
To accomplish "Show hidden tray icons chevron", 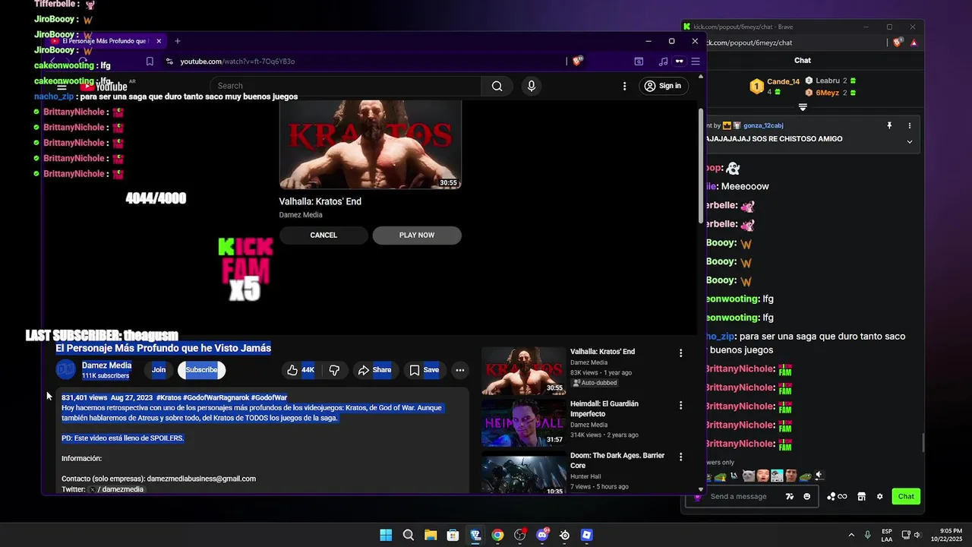I will 851,535.
